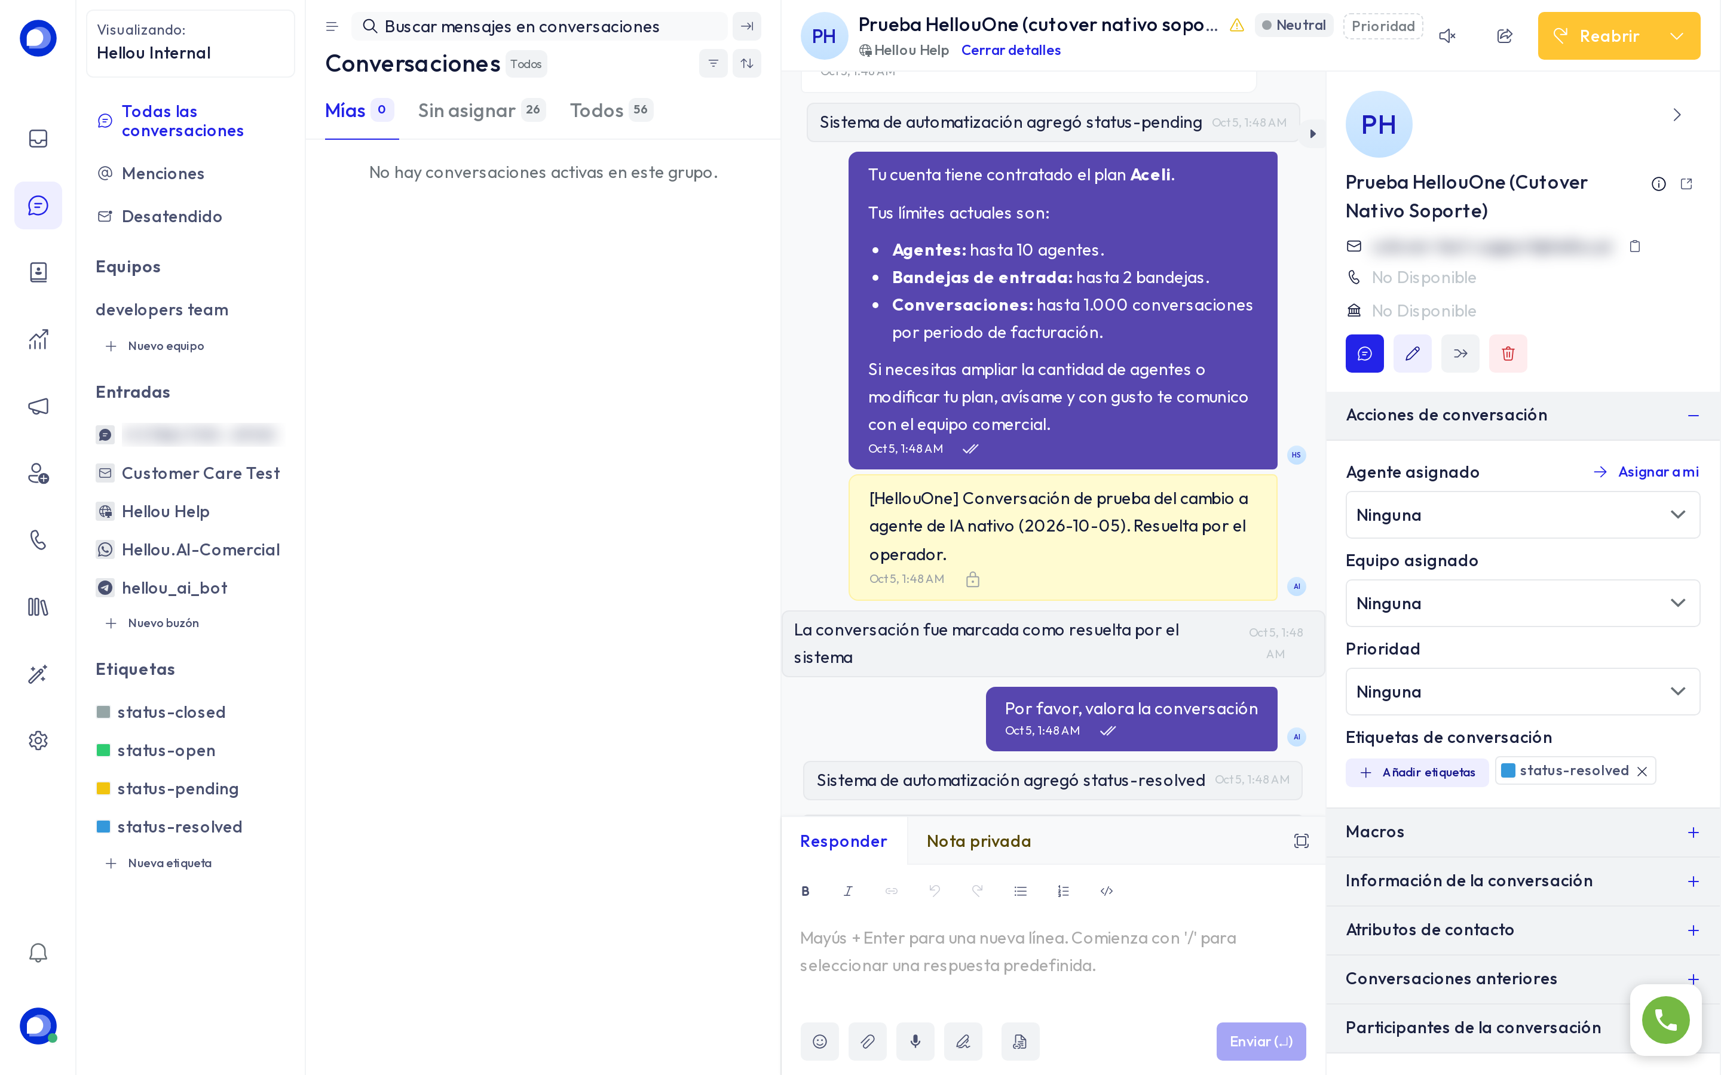This screenshot has height=1075, width=1721.
Task: Select the status-resolved blue label in sidebar
Action: click(169, 827)
